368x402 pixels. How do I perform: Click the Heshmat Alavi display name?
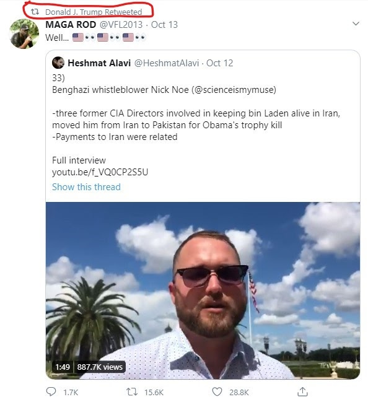(99, 63)
